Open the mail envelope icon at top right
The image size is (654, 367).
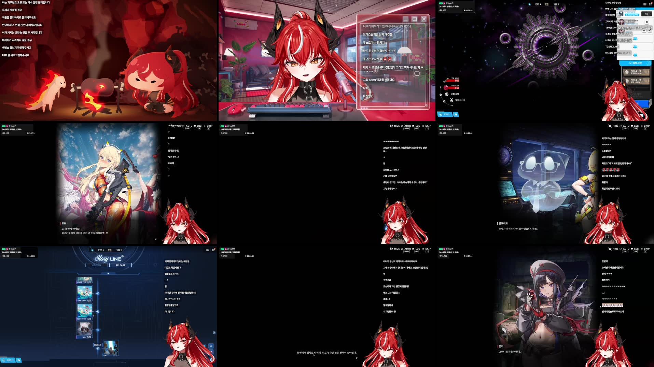[645, 4]
